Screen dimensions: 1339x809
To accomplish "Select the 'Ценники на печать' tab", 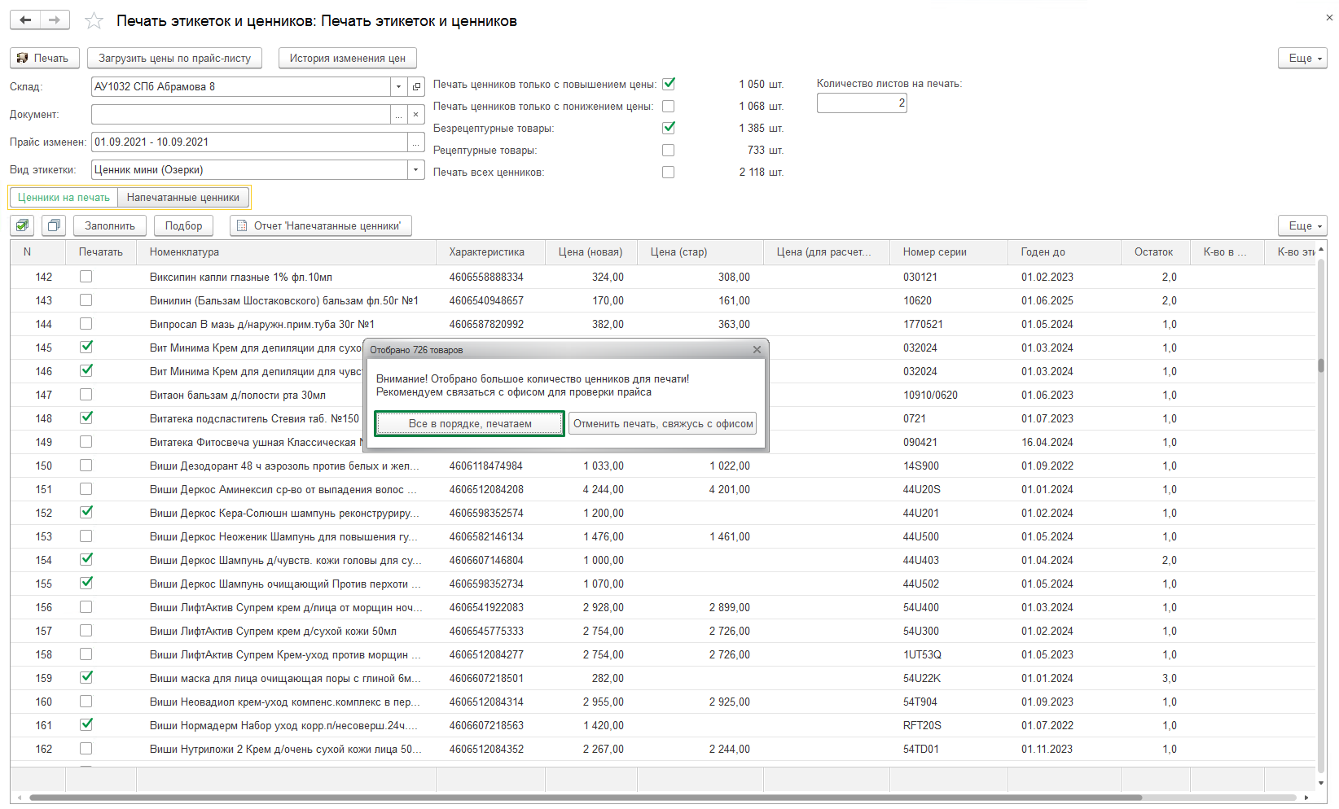I will pos(64,198).
